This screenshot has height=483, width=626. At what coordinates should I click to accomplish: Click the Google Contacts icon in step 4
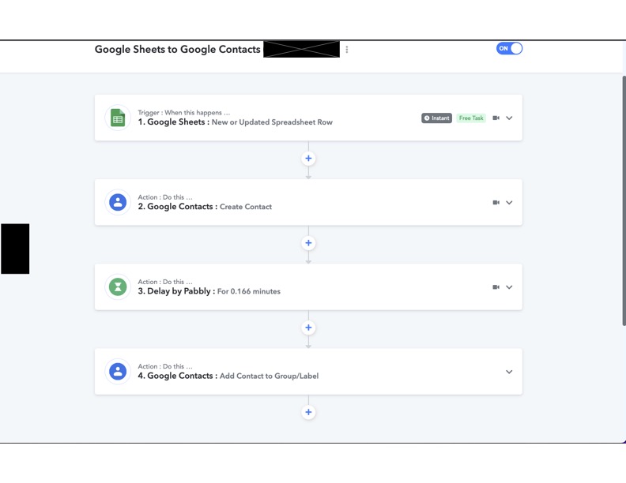pos(118,372)
